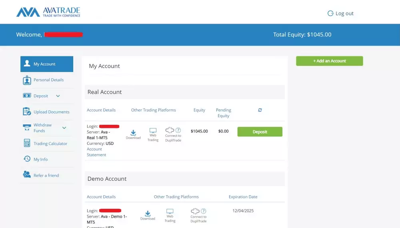Click Server: Ava - Real 1-MT5 text
Viewport: 400px width, 228px height.
[98, 135]
